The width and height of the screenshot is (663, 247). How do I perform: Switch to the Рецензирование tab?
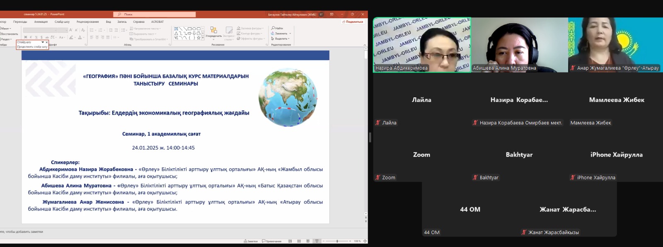87,22
